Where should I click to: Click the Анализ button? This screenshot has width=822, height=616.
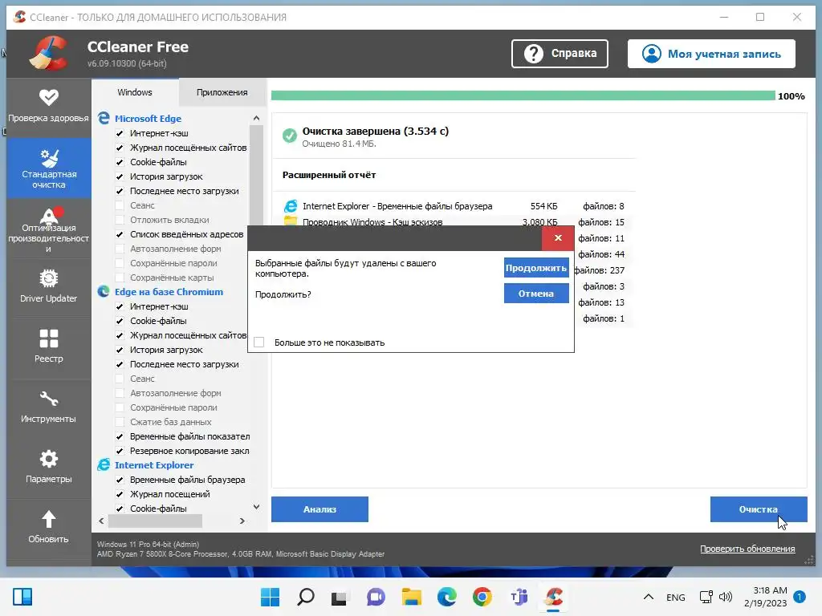tap(319, 509)
